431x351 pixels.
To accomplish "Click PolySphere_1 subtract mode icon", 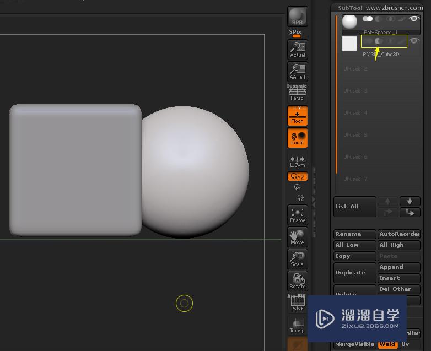I will tap(379, 19).
